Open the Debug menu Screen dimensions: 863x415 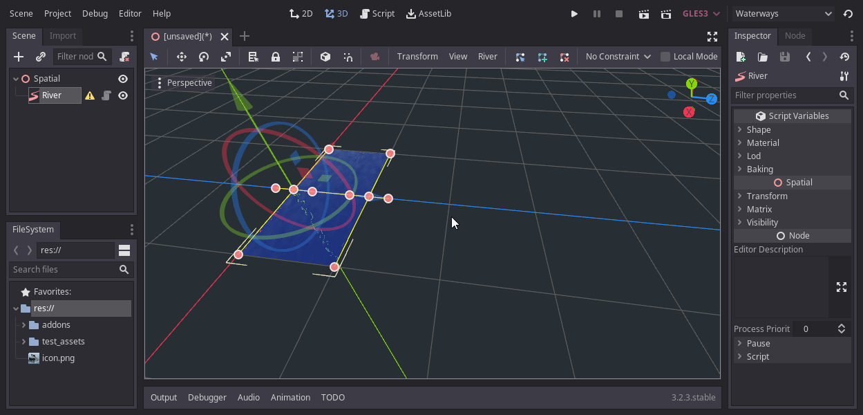(x=95, y=14)
